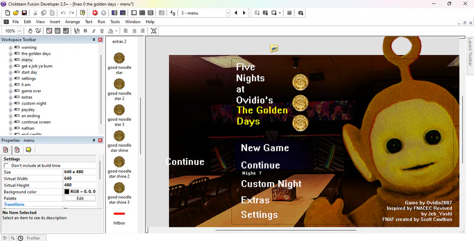474x241 pixels.
Task: Go to the previous frame arrow
Action: click(236, 13)
